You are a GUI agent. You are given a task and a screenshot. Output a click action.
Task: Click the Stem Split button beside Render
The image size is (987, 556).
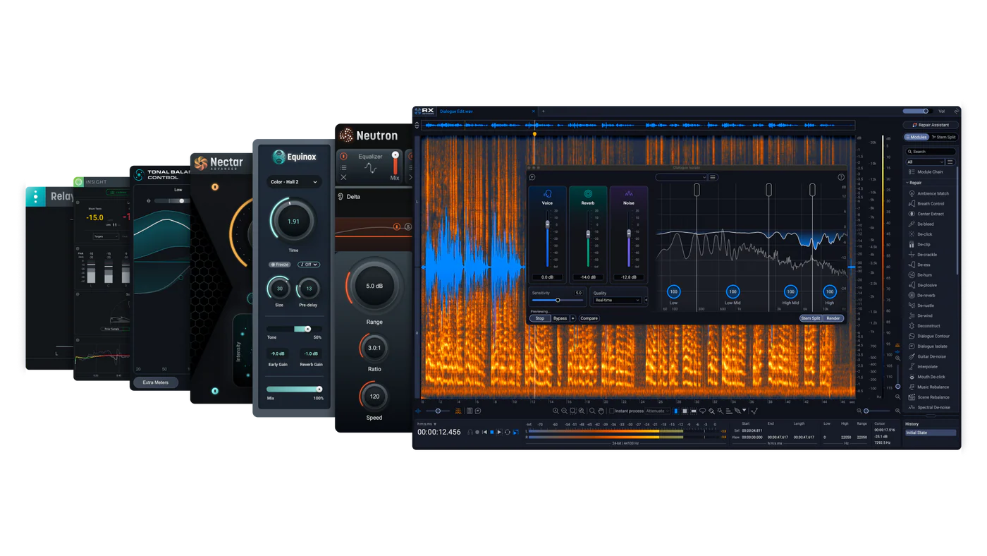(811, 318)
